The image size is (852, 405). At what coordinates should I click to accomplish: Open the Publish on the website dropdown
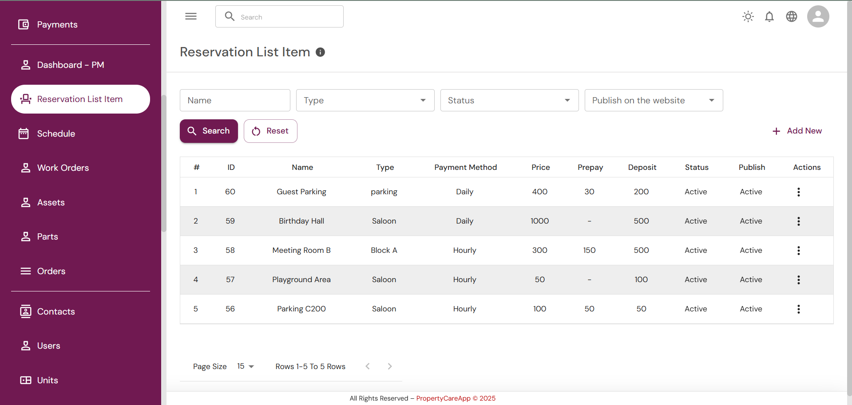(x=654, y=100)
